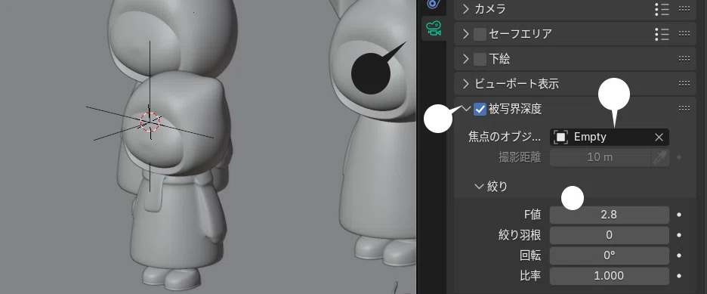The image size is (707, 294).
Task: Click the 絞り羽根 value field
Action: click(x=609, y=235)
